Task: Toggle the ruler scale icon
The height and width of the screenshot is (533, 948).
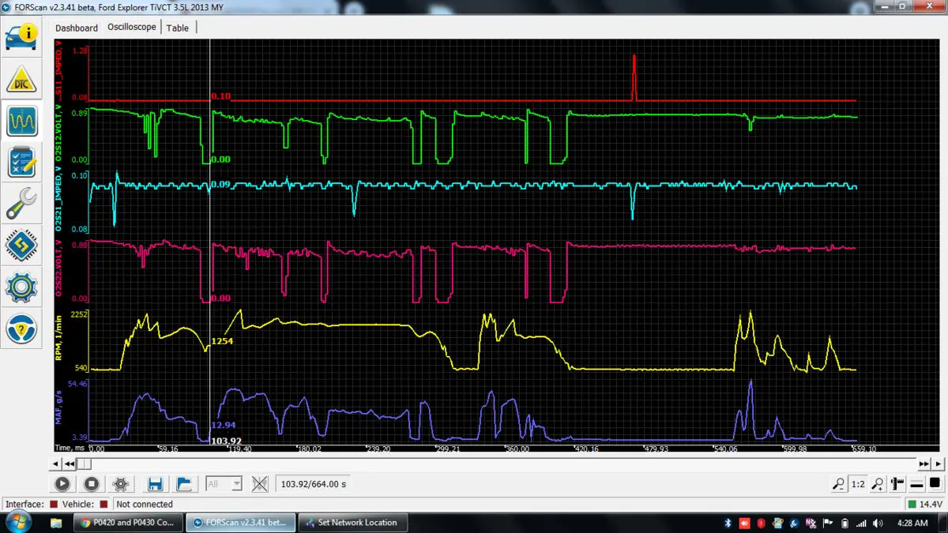Action: (x=897, y=484)
